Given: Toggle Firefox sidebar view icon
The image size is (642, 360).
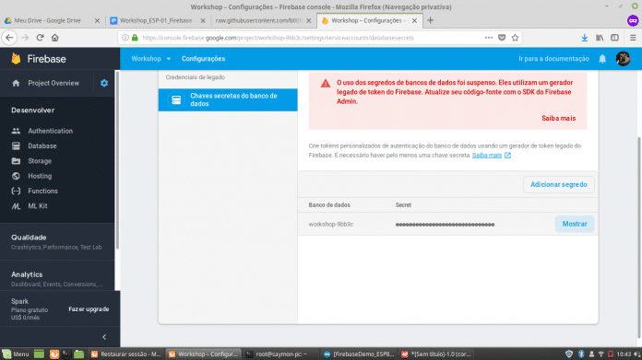Looking at the screenshot, I should click(614, 38).
